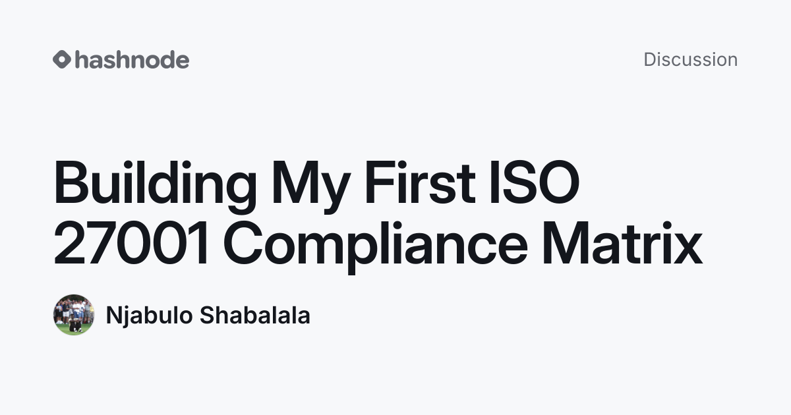This screenshot has width=791, height=415.
Task: Open the hashnode wordmark link
Action: 132,60
